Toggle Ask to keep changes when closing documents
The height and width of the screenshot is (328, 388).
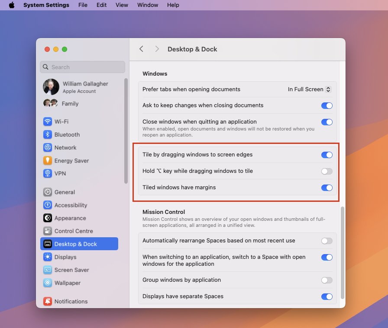pyautogui.click(x=327, y=105)
